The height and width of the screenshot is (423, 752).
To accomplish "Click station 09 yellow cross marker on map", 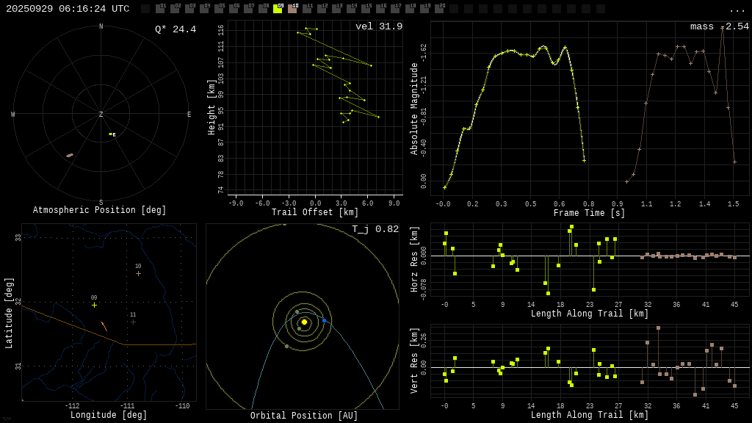I will point(94,305).
